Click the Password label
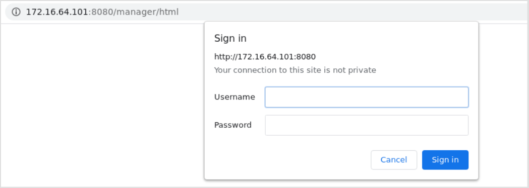 233,125
